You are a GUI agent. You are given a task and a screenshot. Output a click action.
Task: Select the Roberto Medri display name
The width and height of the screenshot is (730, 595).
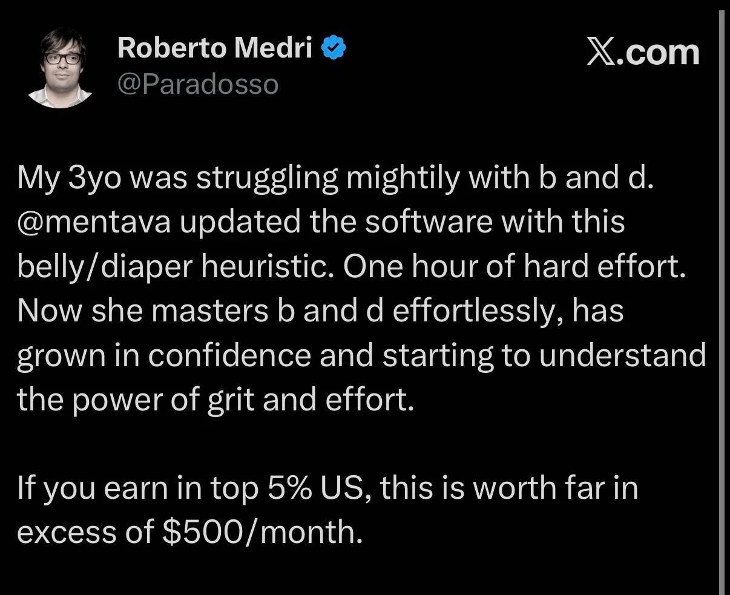tap(215, 48)
